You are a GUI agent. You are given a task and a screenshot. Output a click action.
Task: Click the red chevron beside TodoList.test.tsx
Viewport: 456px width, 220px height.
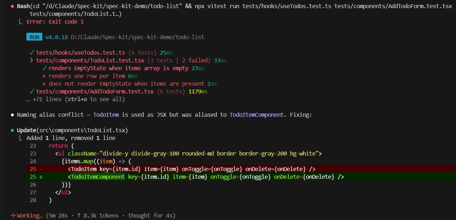(x=32, y=60)
